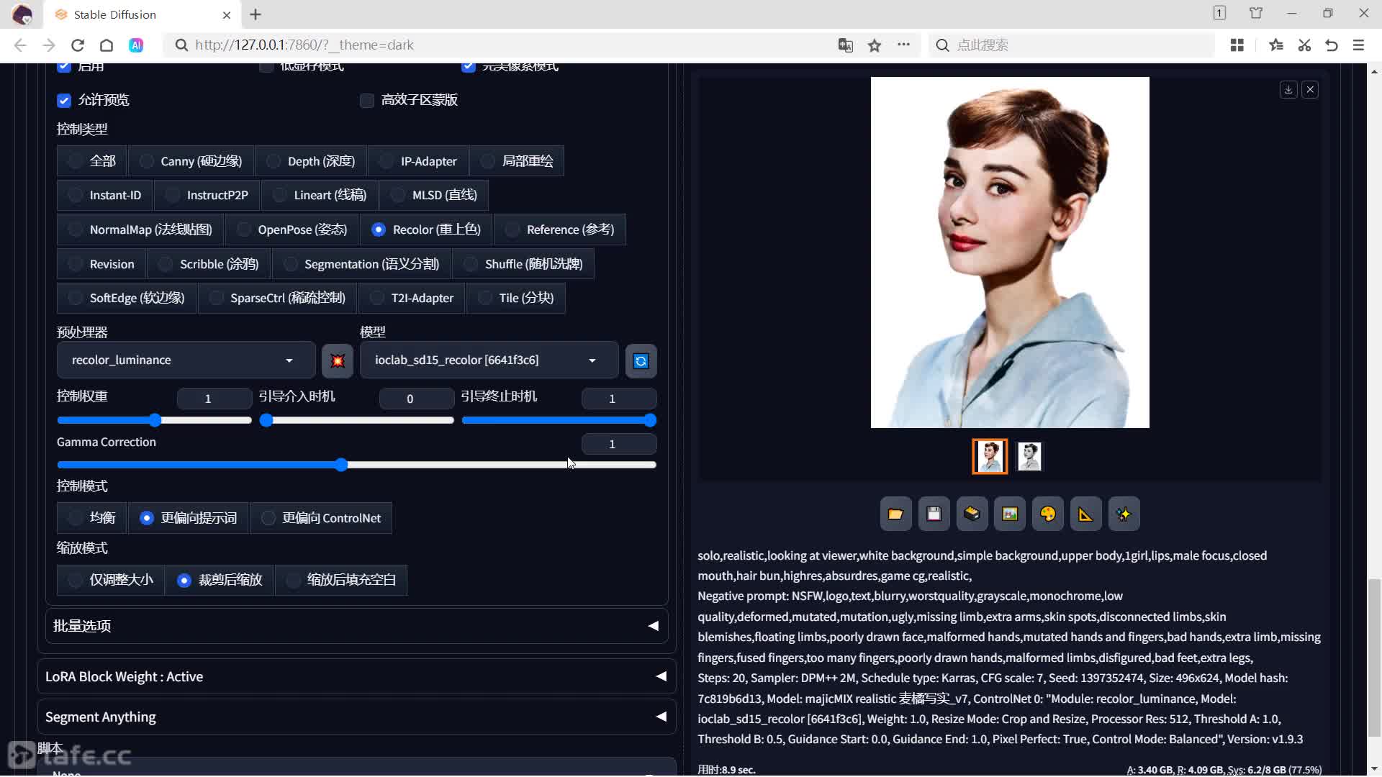Click the 点此搜索 search box
Image resolution: width=1382 pixels, height=777 pixels.
(x=1072, y=45)
